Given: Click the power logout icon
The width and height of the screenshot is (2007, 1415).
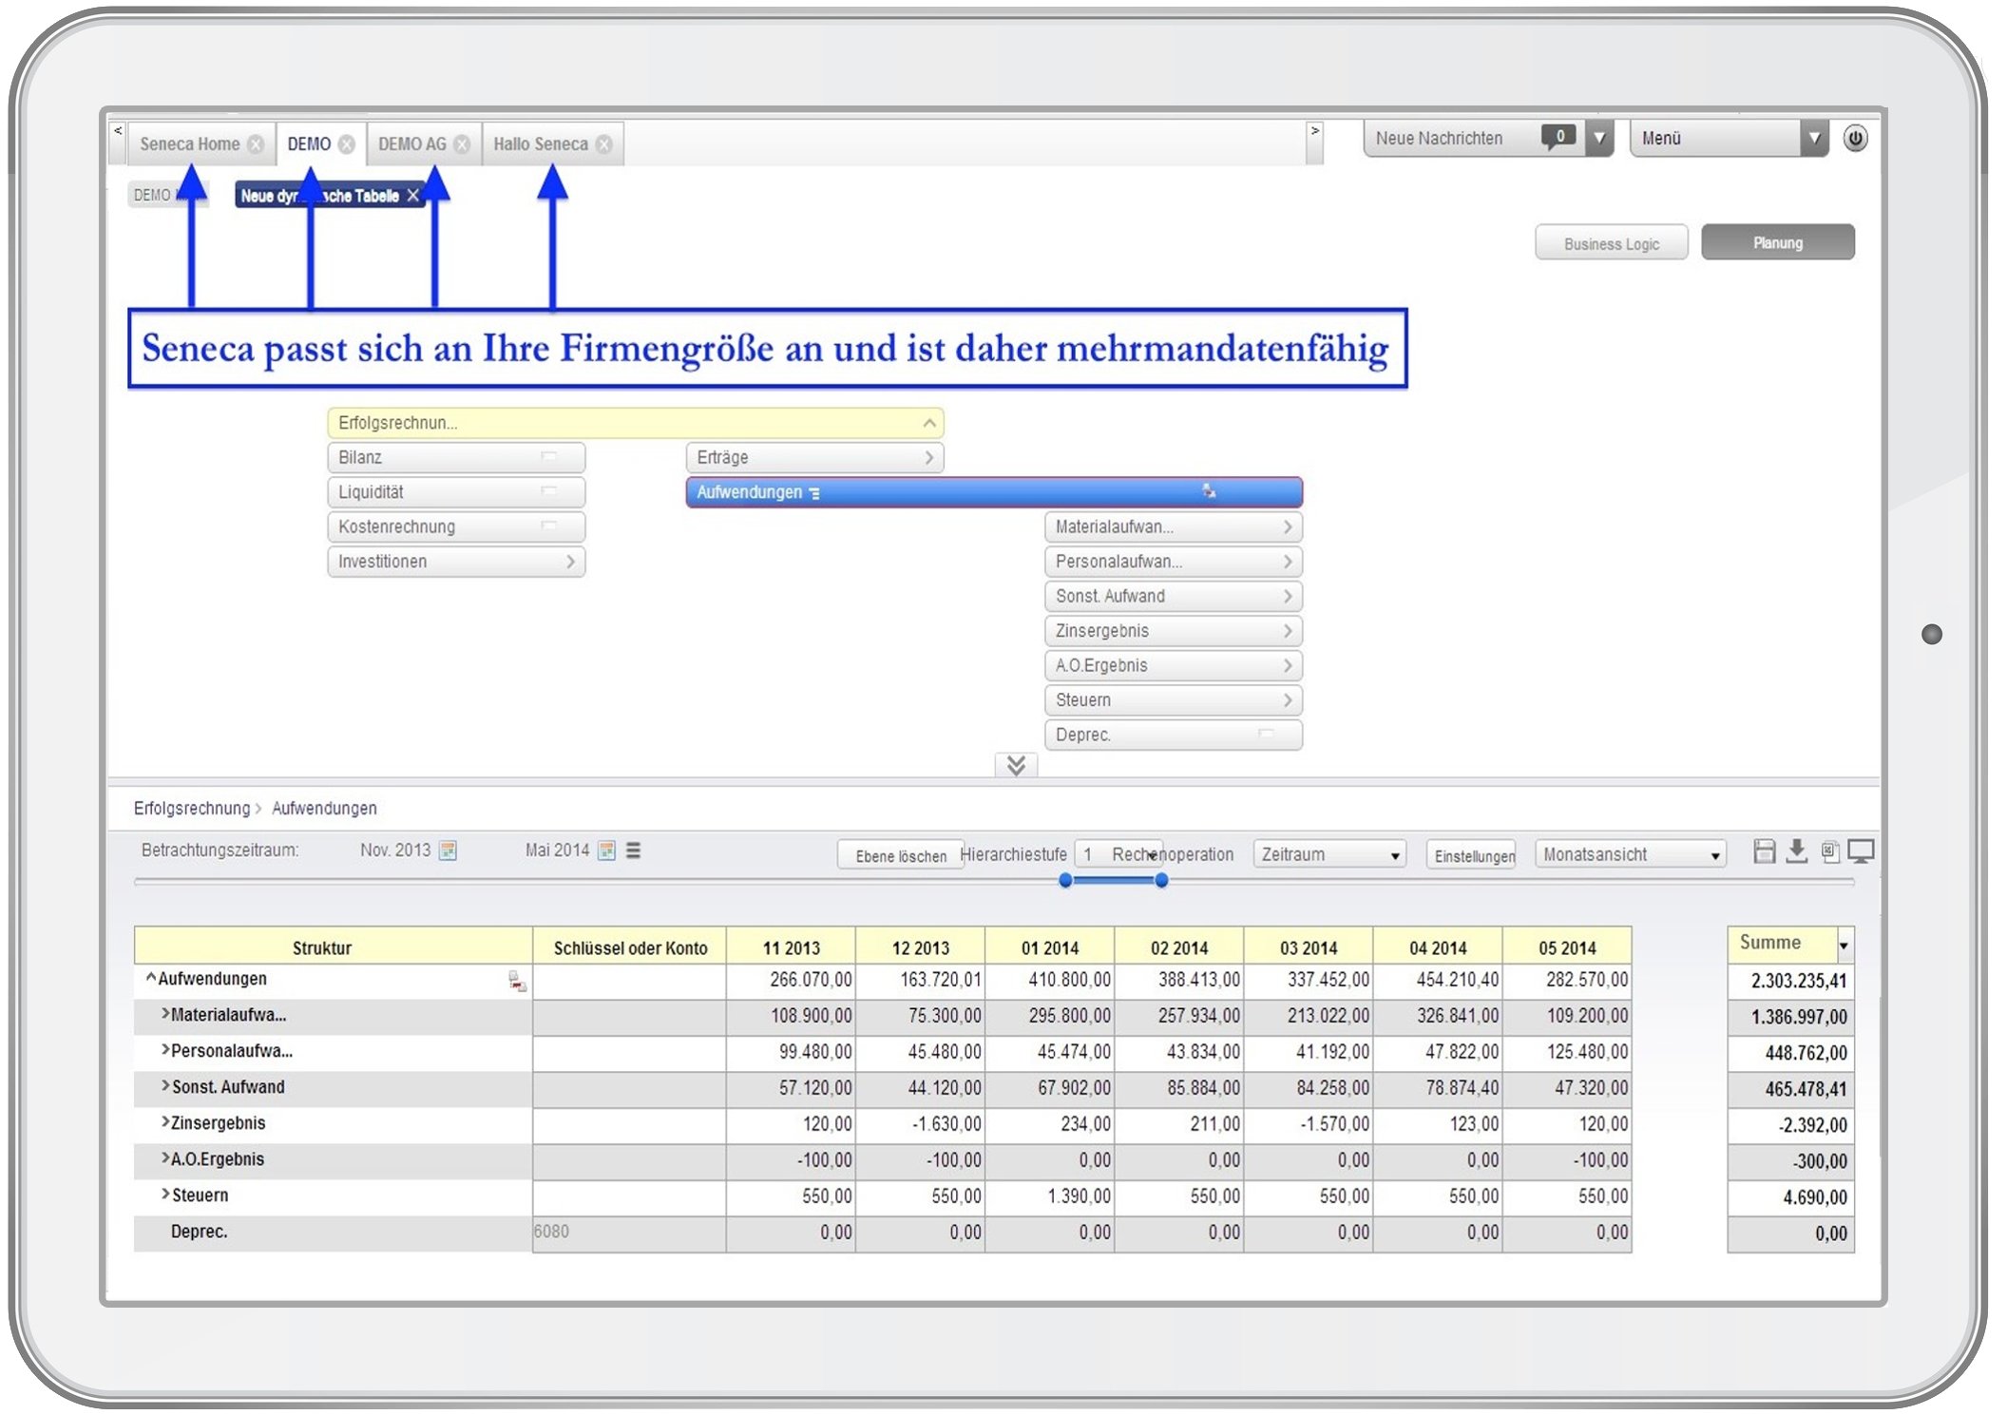Looking at the screenshot, I should [1855, 139].
